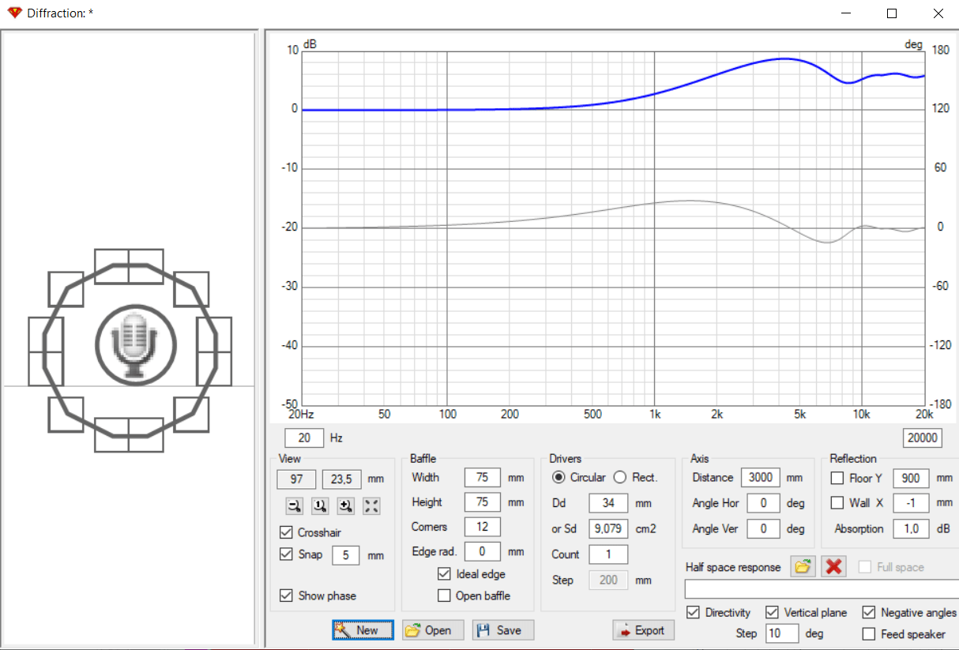
Task: Click the axis Distance field showing 3000
Action: 761,477
